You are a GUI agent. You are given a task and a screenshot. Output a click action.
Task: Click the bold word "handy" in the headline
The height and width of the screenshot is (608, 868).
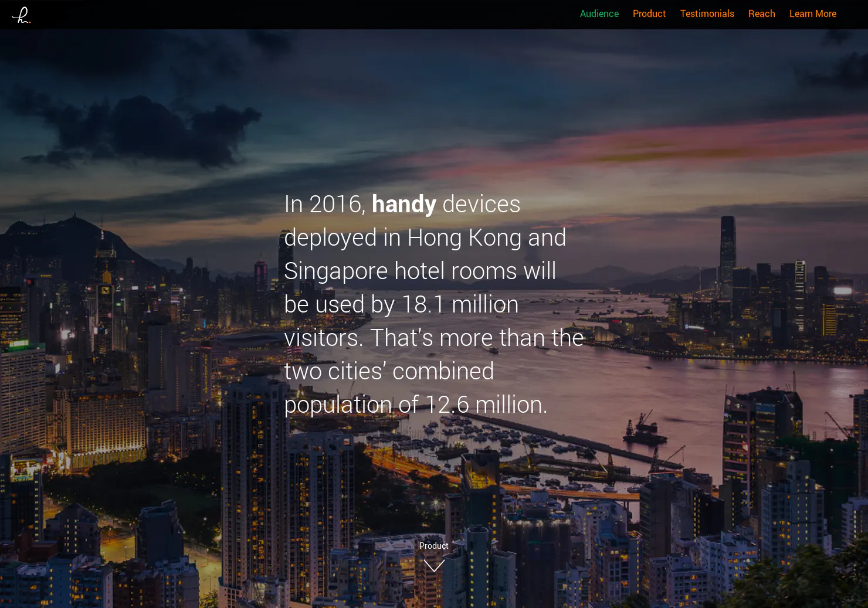tap(404, 205)
